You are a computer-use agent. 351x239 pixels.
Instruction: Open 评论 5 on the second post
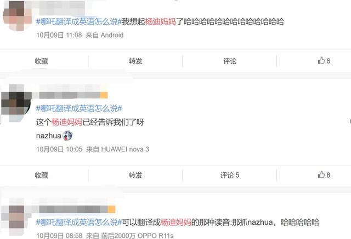(x=230, y=175)
